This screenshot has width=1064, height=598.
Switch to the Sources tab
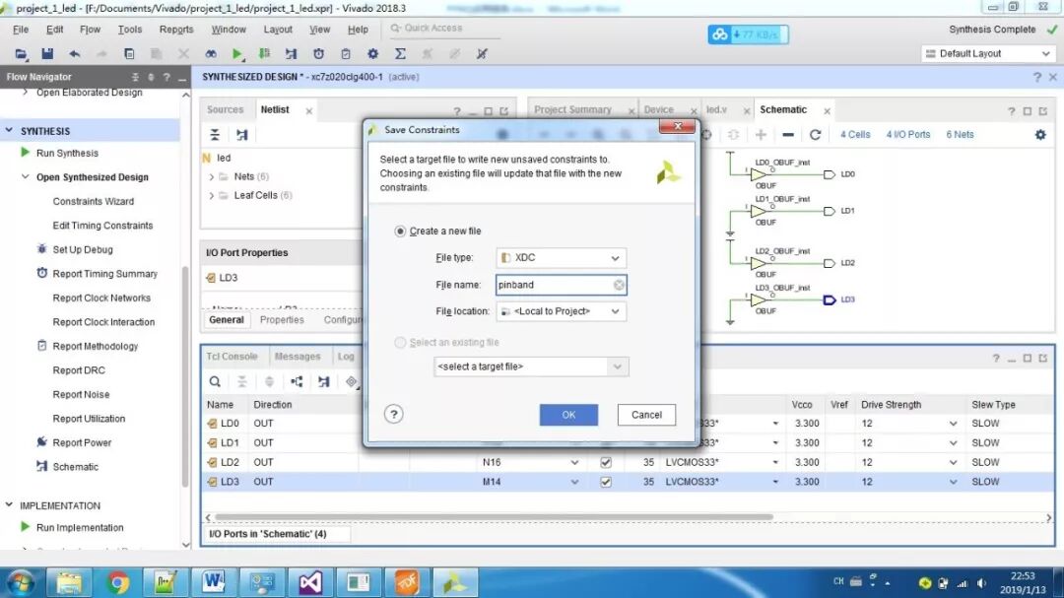tap(225, 109)
